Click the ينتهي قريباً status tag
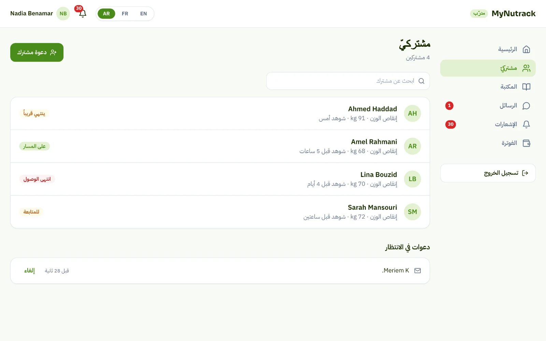 [34, 114]
